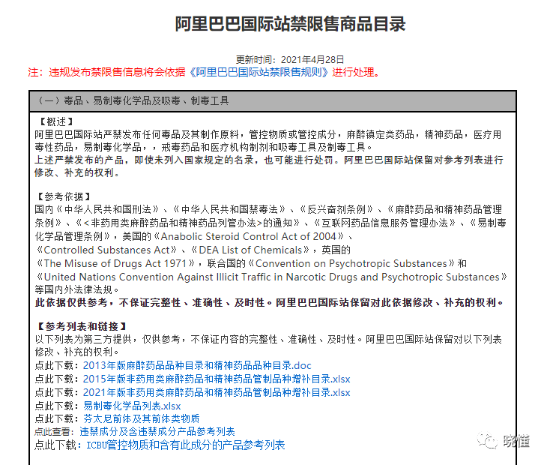The image size is (547, 465).
Task: Download 2013年版麻醉药品品种目录和精神药品品种目录.doc
Action: click(x=197, y=365)
